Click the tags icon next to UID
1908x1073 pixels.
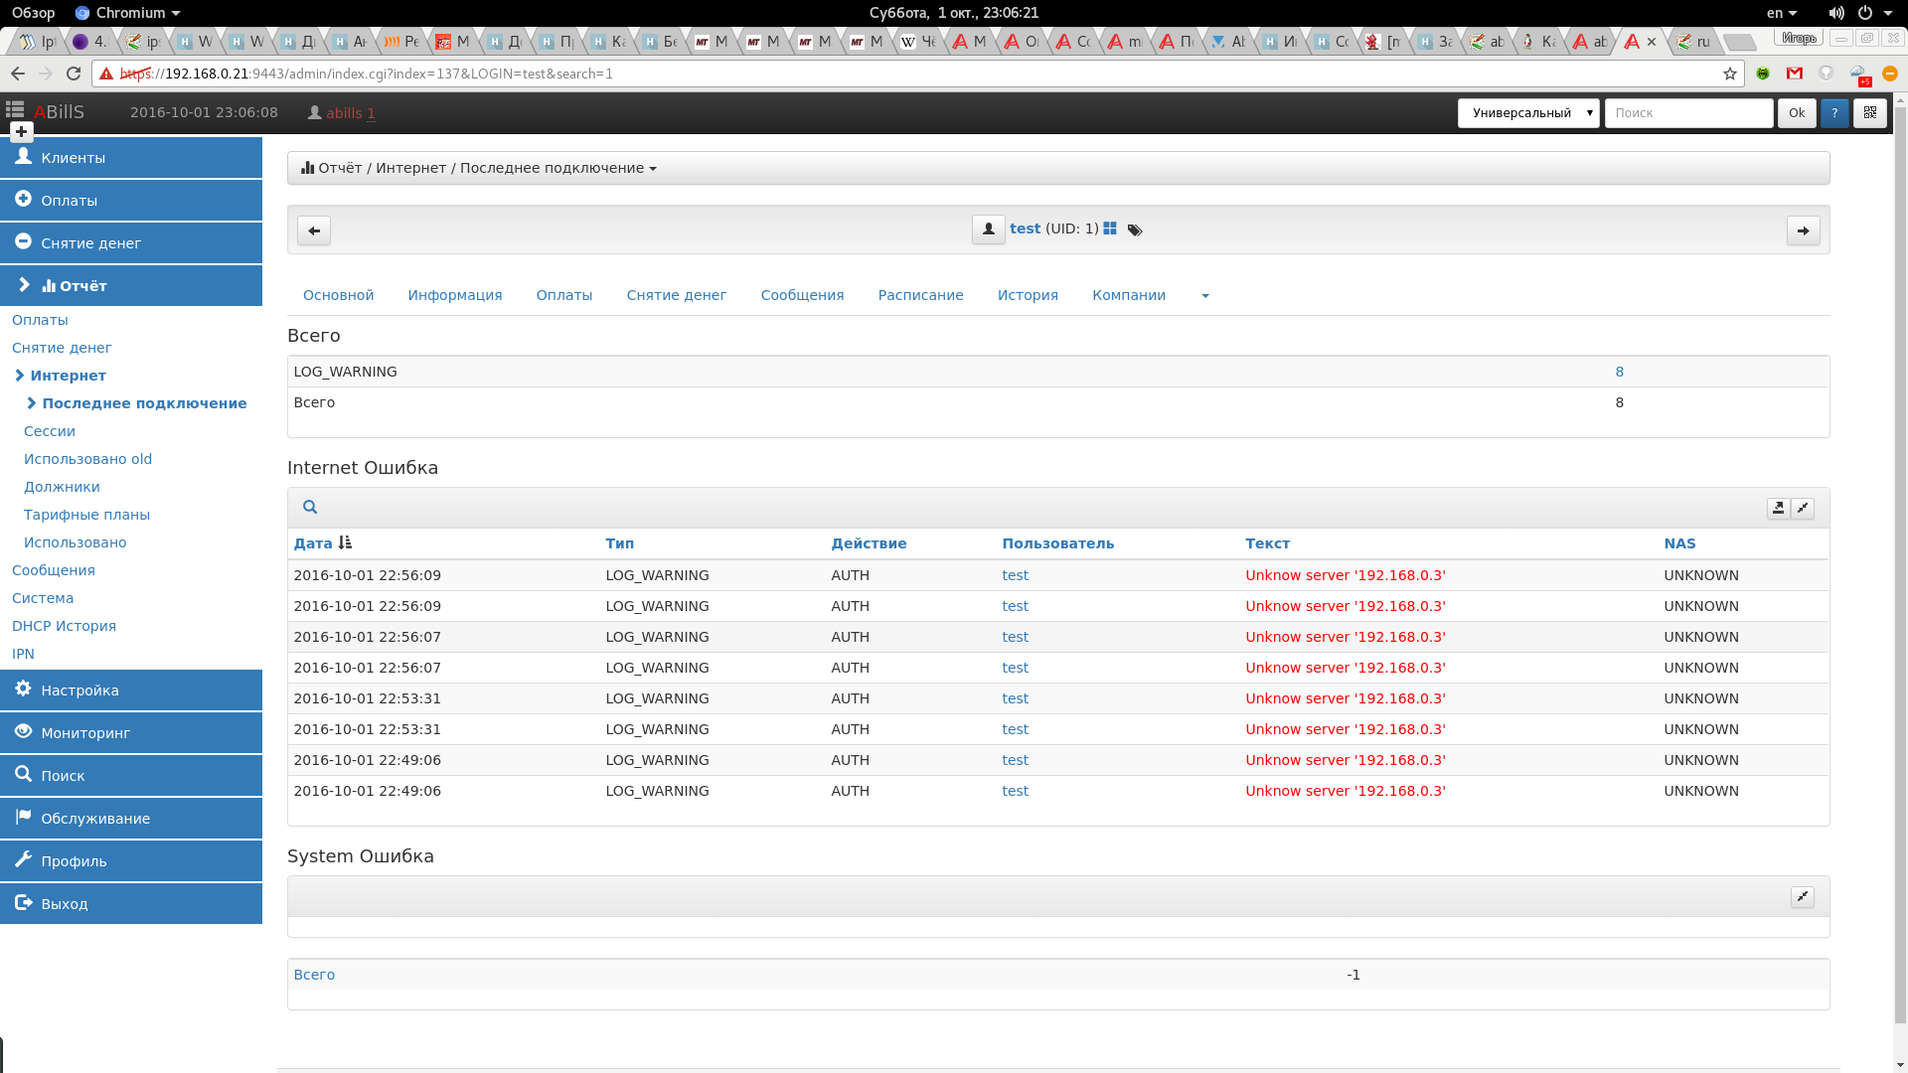[1135, 230]
